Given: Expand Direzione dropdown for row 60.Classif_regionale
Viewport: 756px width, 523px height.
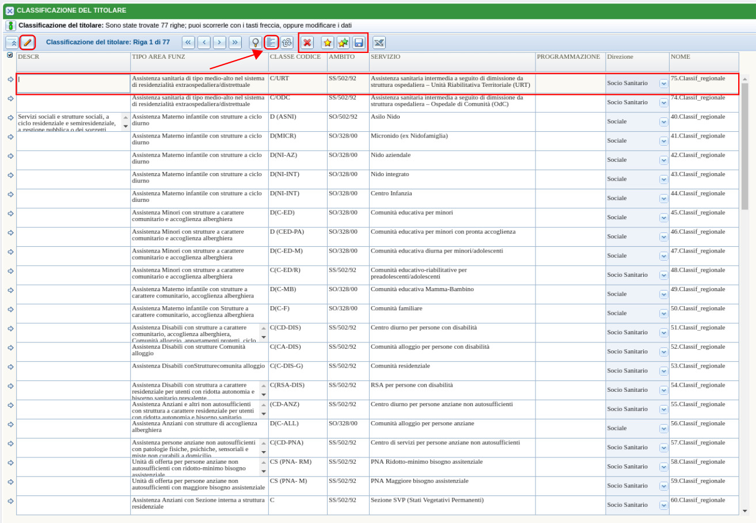Looking at the screenshot, I should point(663,505).
